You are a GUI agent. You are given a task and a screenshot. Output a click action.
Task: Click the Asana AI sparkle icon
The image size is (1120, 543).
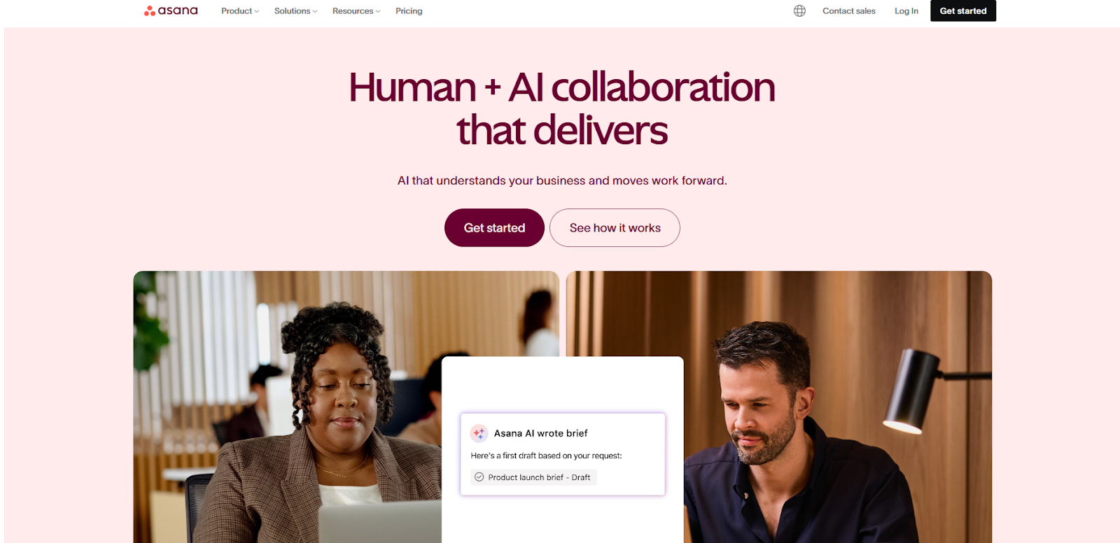(479, 433)
